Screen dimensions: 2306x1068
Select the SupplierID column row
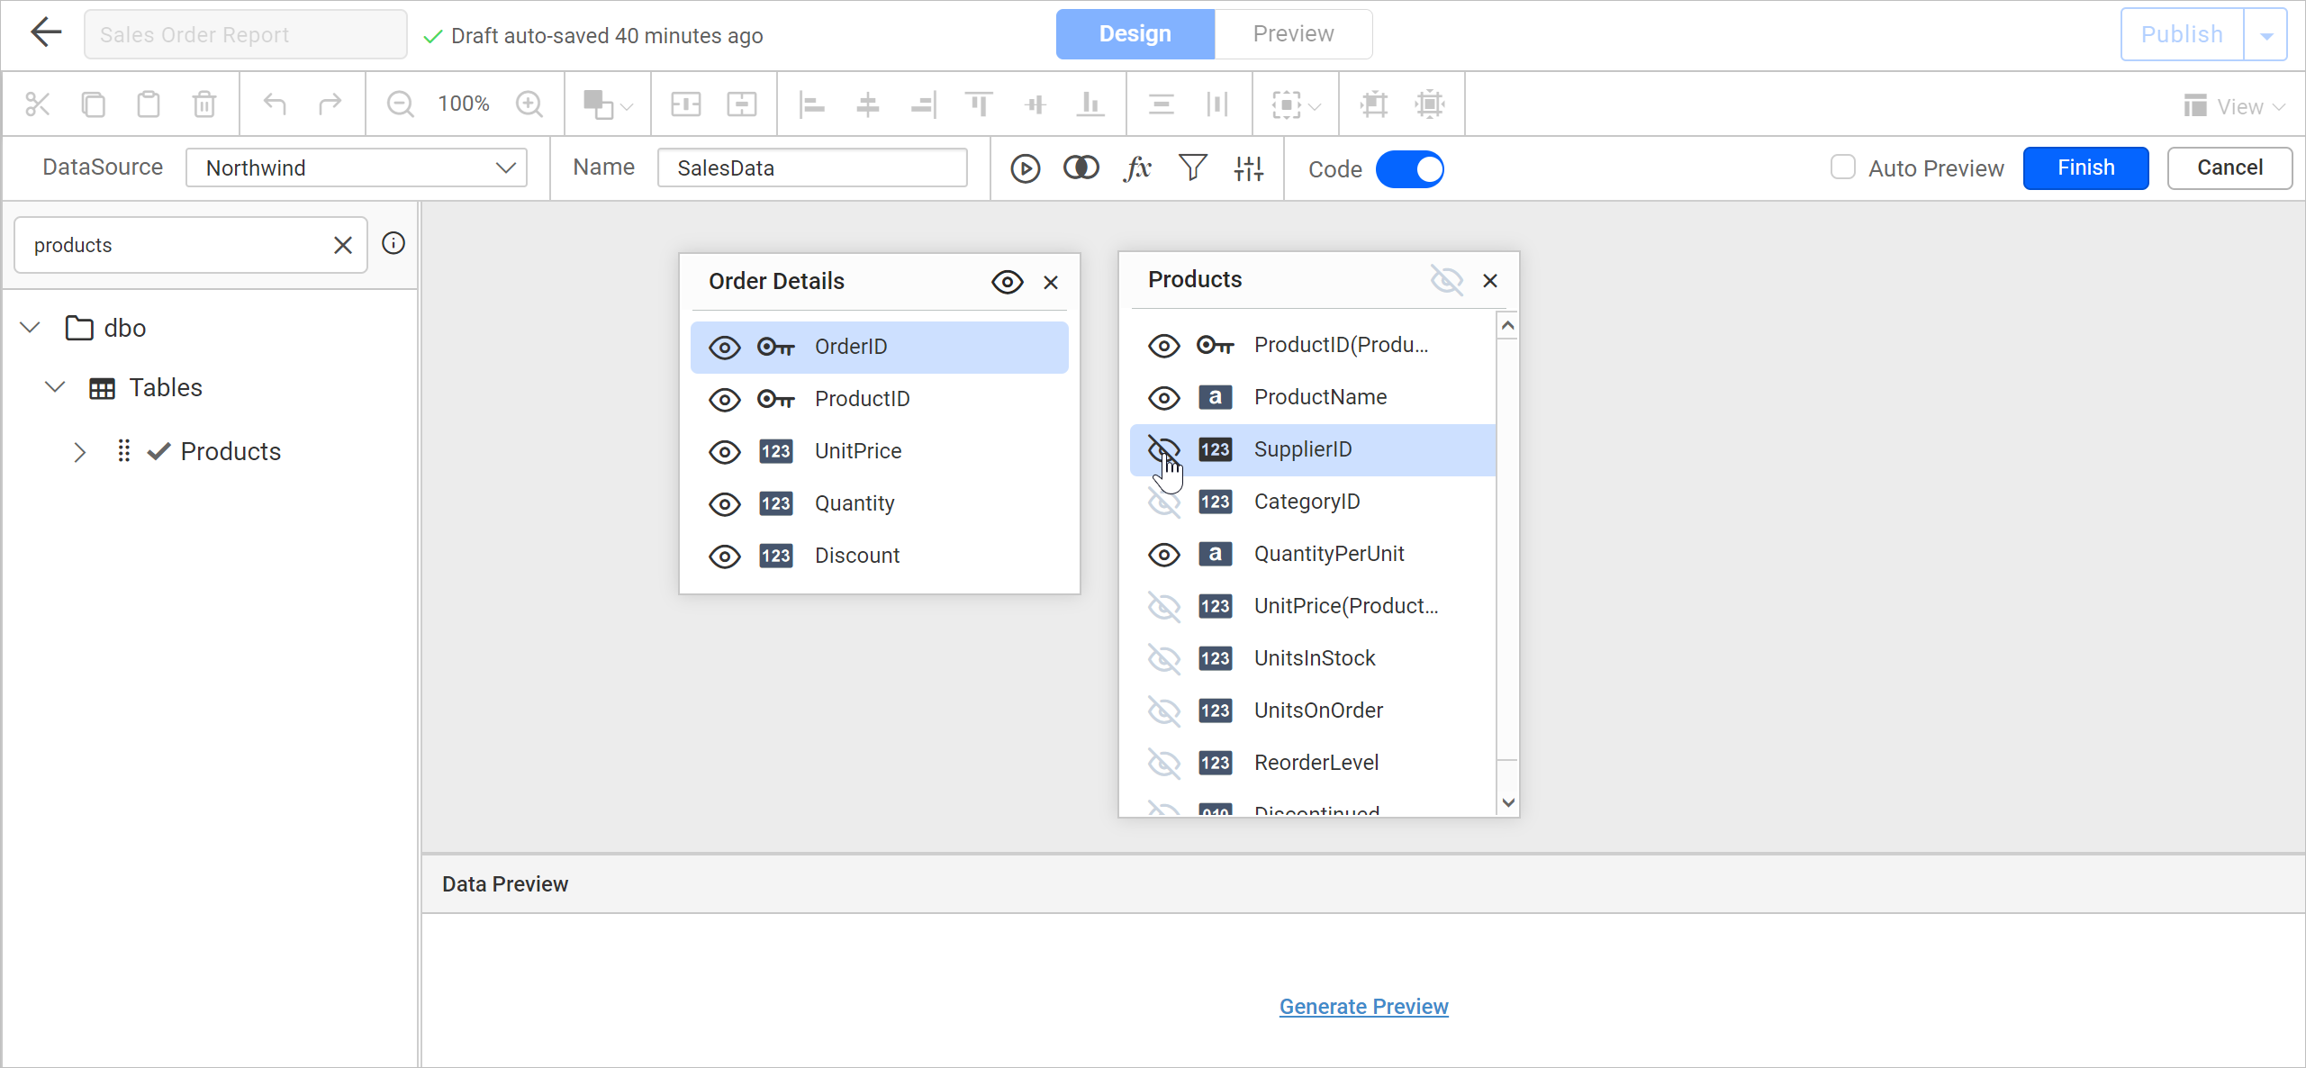[1313, 450]
